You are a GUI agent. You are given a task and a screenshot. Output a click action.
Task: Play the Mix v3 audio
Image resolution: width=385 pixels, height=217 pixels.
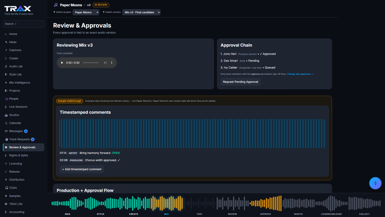(x=62, y=63)
